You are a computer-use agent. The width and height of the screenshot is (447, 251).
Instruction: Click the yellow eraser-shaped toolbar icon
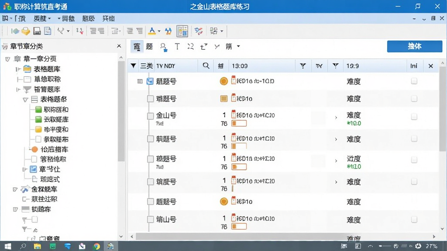pyautogui.click(x=26, y=31)
